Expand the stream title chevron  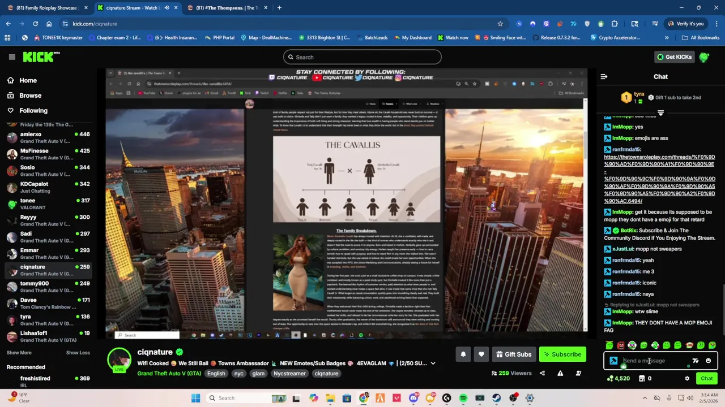click(433, 363)
